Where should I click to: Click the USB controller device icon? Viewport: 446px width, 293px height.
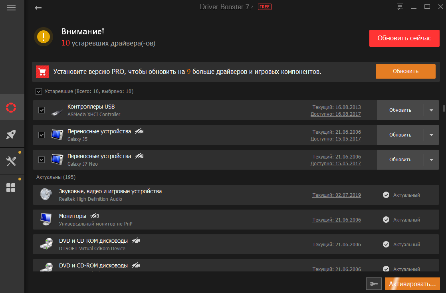[57, 112]
